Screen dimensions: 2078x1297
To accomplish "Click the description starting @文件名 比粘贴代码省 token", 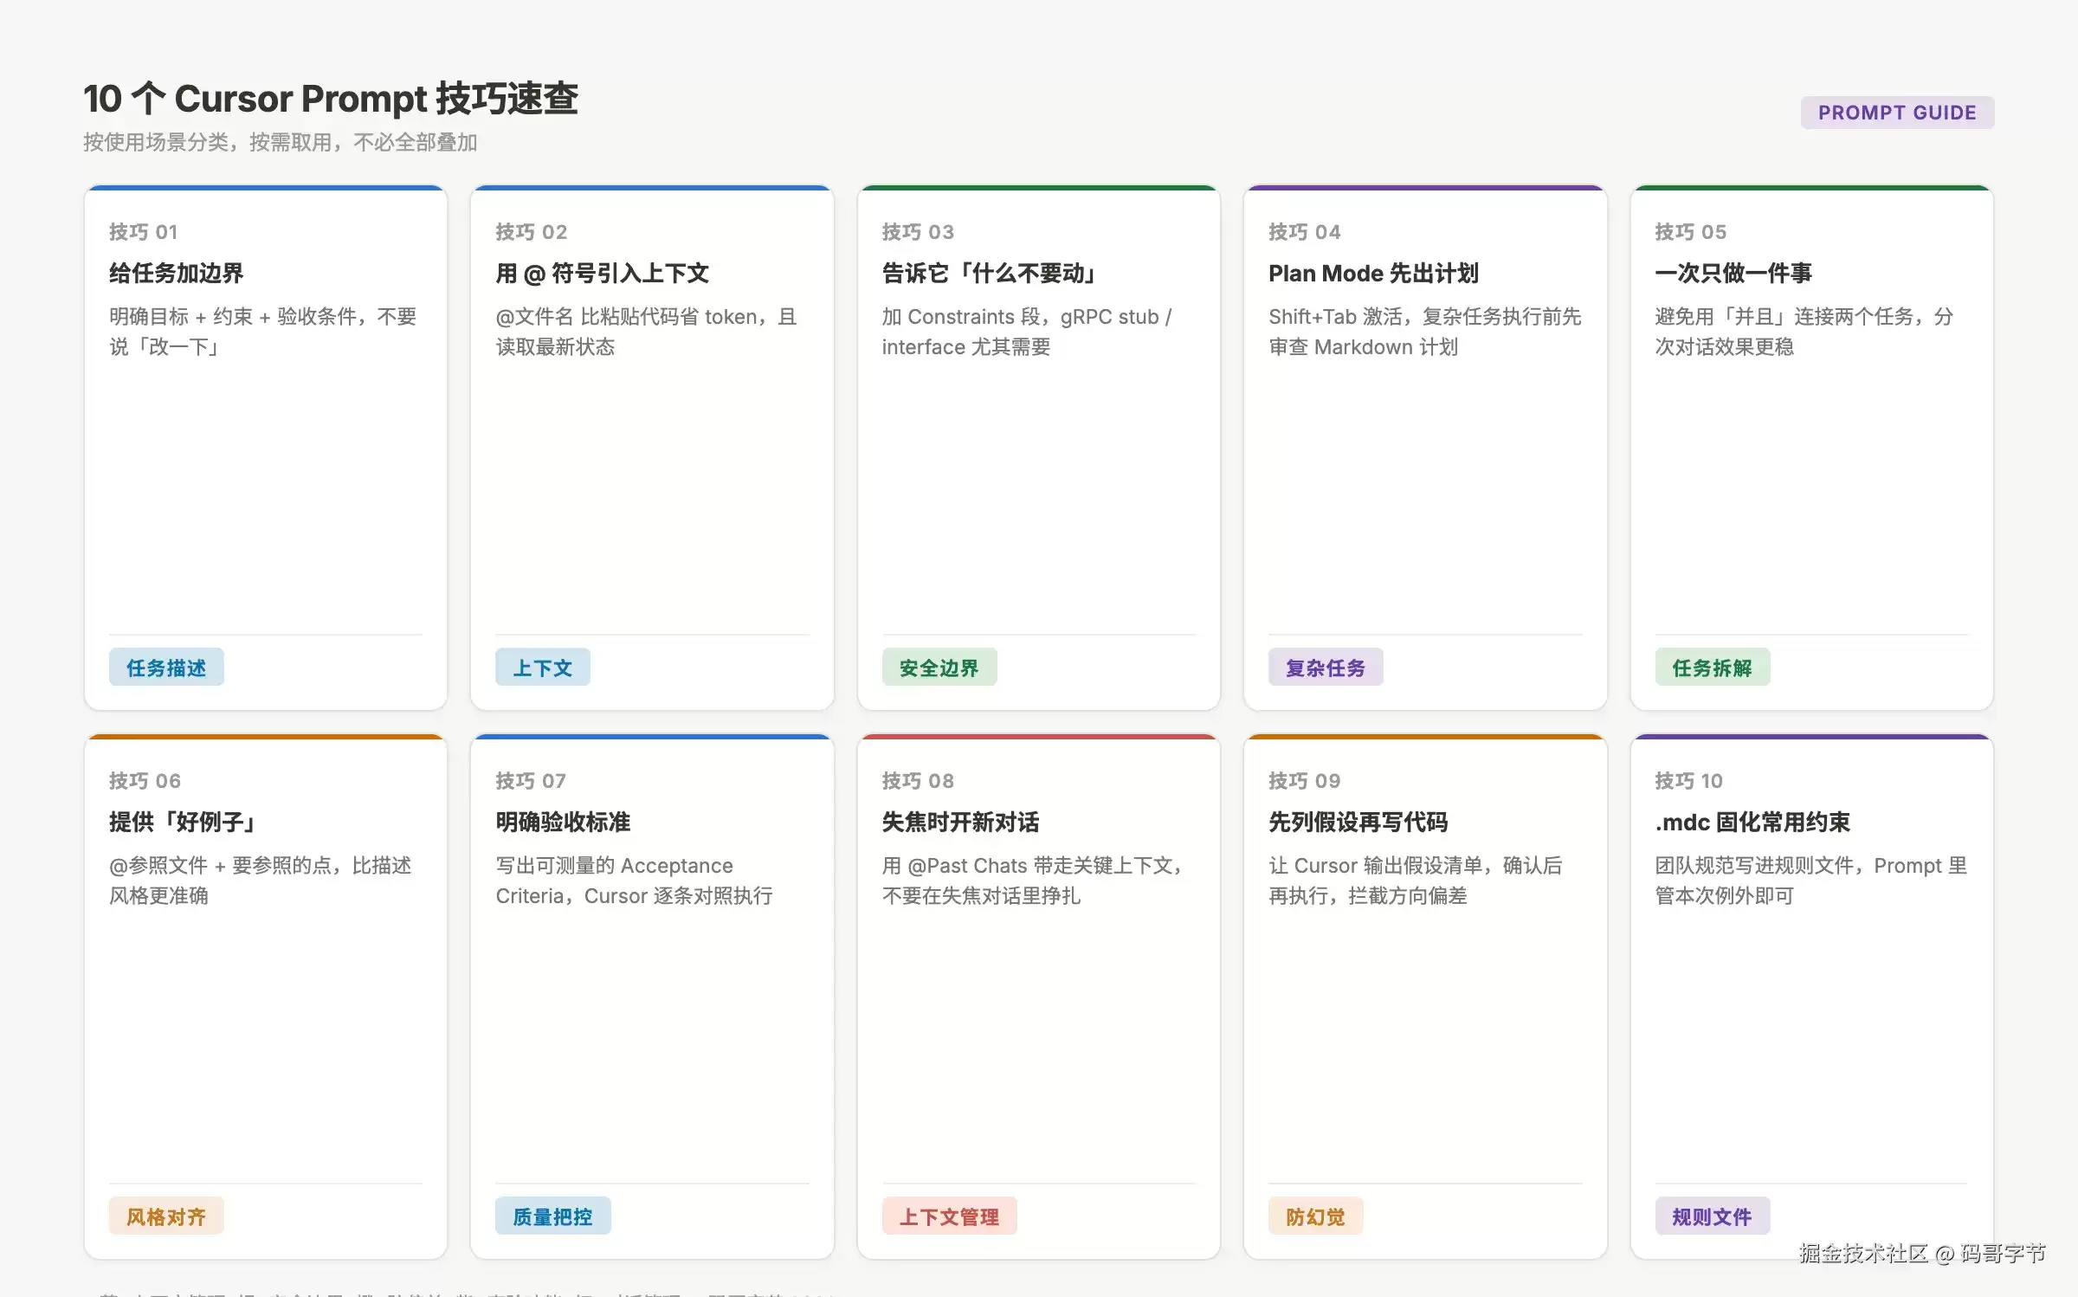I will coord(647,332).
